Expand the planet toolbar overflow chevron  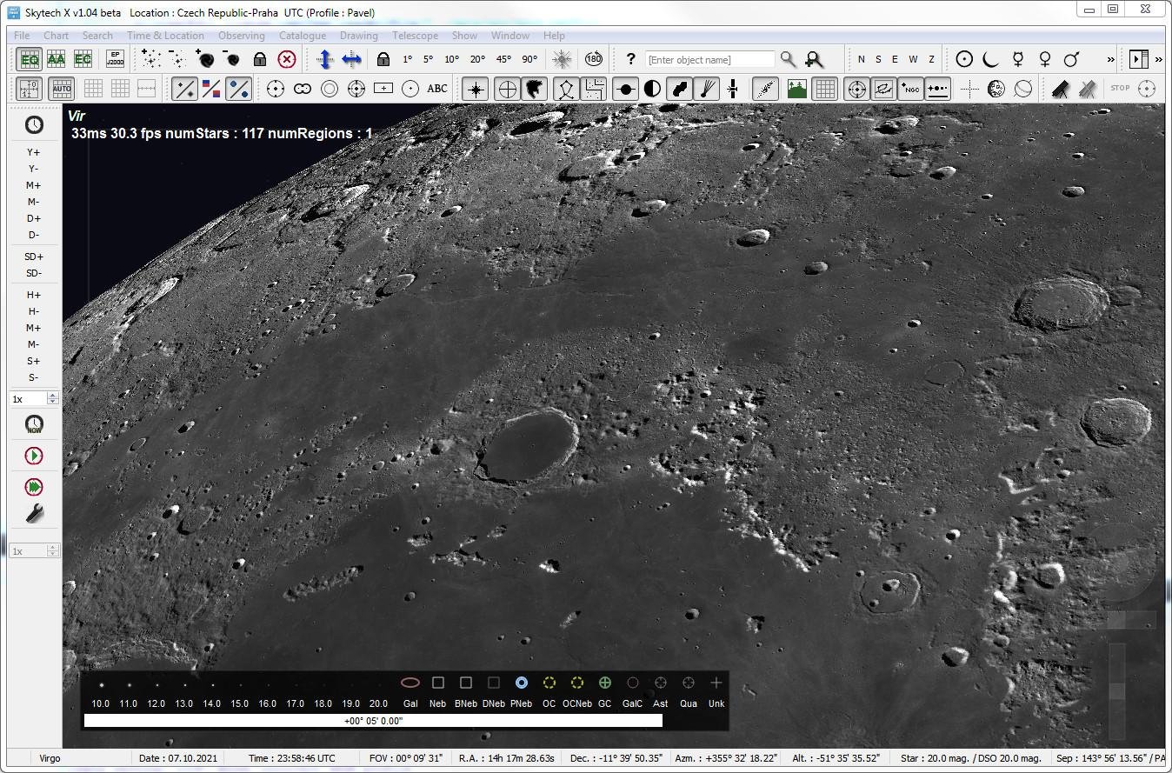coord(1110,59)
